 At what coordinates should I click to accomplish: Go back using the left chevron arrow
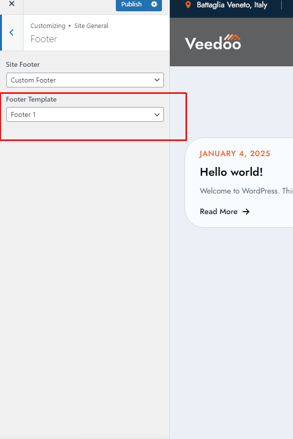point(11,32)
